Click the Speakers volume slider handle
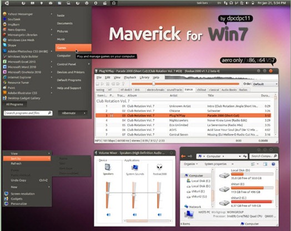291x231 pixels. [108, 193]
